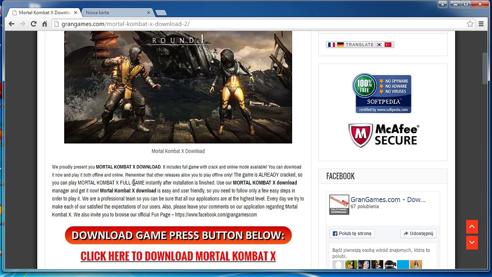Click the Mortal Kombat X Download caption
Viewport: 492px width, 277px height.
coord(178,151)
